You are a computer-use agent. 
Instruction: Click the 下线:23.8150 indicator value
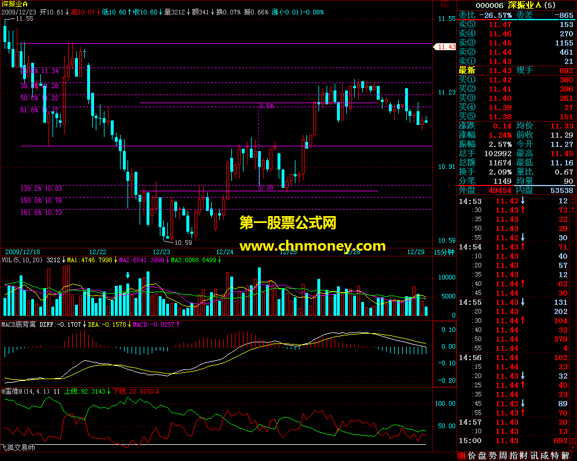point(133,391)
